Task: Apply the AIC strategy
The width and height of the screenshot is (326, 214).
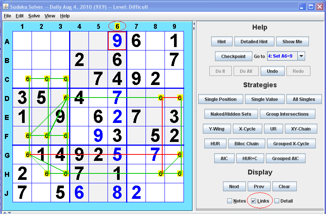Action: (x=224, y=158)
